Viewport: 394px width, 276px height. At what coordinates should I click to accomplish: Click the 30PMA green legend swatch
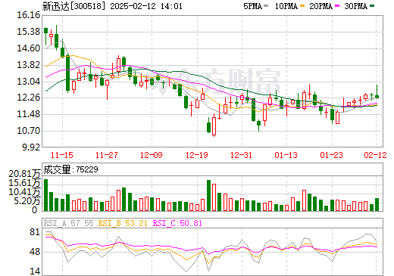[x=372, y=6]
